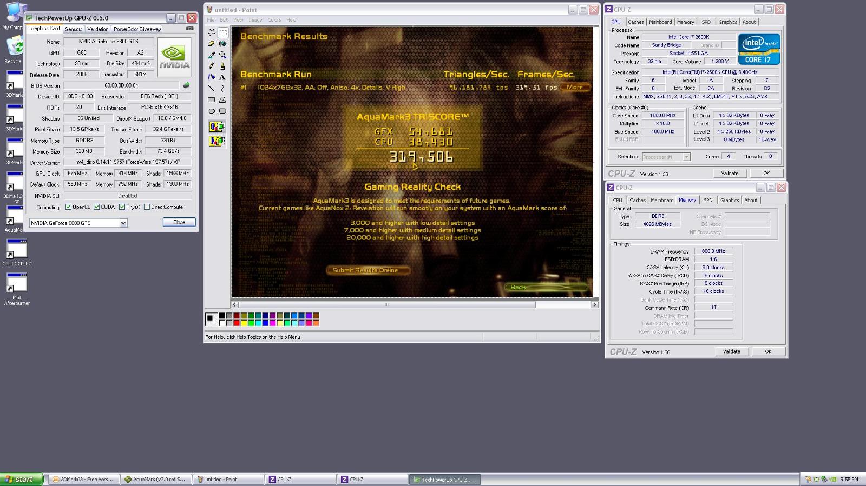The image size is (866, 486).
Task: Pick the bright red color swatch
Action: tap(237, 323)
